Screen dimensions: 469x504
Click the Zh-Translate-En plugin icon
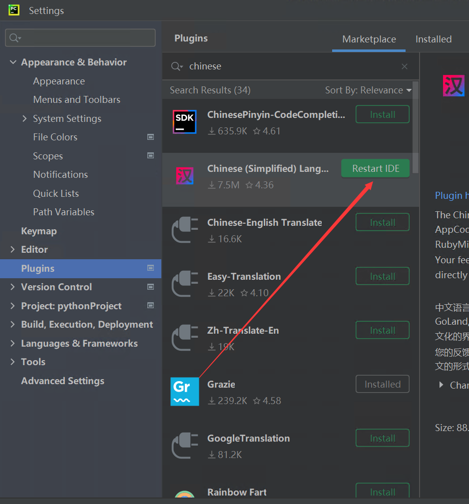click(x=184, y=338)
